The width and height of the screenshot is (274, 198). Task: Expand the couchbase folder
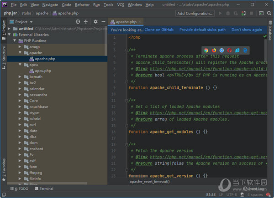click(x=20, y=107)
